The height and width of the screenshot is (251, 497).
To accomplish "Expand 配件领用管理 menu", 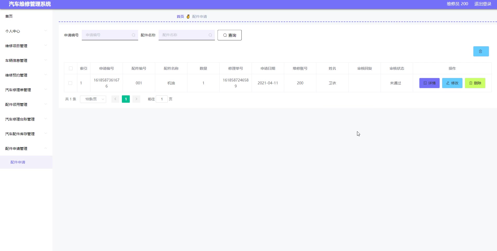I will pyautogui.click(x=26, y=105).
